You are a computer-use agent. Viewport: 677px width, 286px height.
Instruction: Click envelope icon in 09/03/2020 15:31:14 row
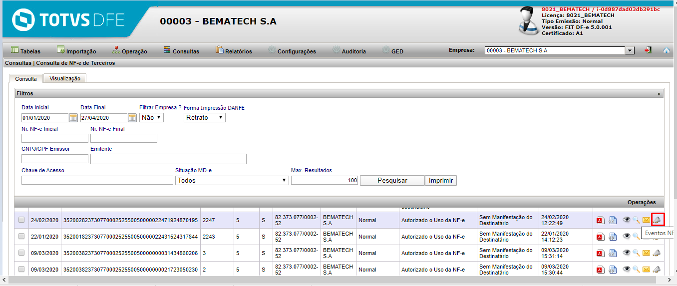tap(646, 253)
